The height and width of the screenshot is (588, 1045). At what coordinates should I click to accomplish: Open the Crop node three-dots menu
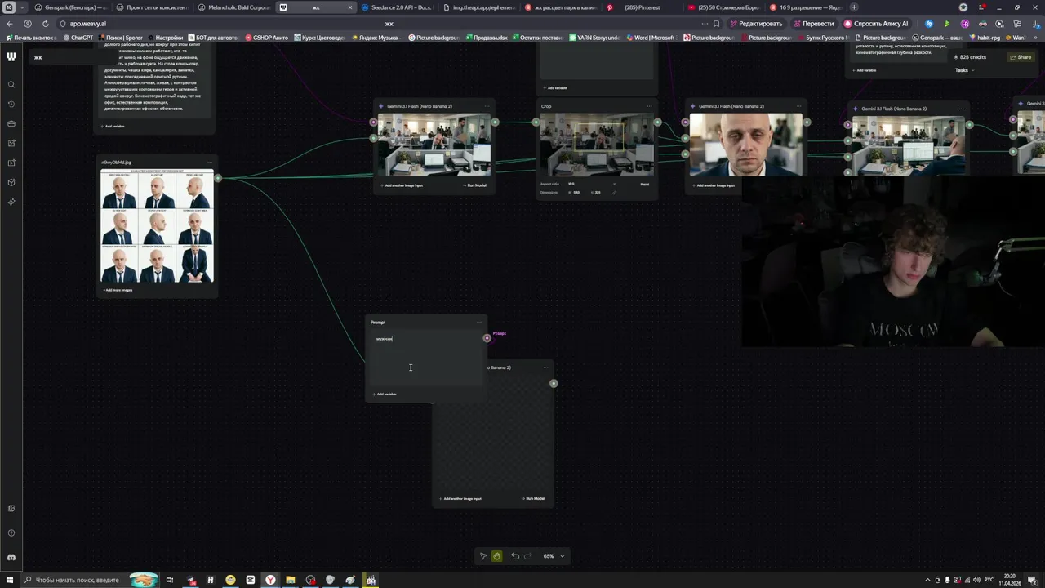click(650, 106)
